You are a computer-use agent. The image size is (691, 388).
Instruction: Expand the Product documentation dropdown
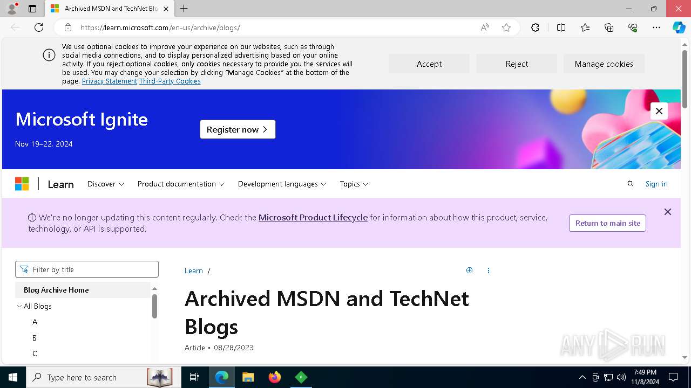tap(181, 184)
